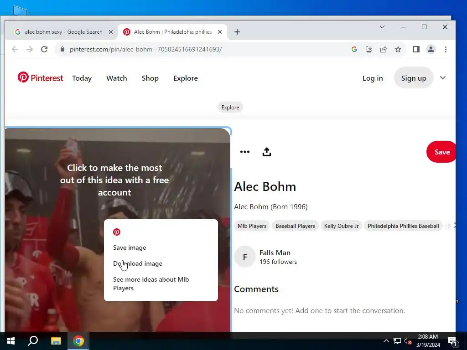This screenshot has width=467, height=350.
Task: Open Chrome's three-dot menu
Action: click(446, 49)
